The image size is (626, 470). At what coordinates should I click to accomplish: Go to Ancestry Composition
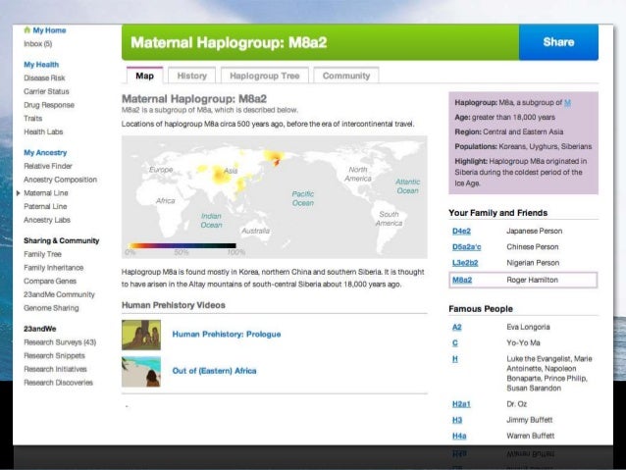point(60,180)
